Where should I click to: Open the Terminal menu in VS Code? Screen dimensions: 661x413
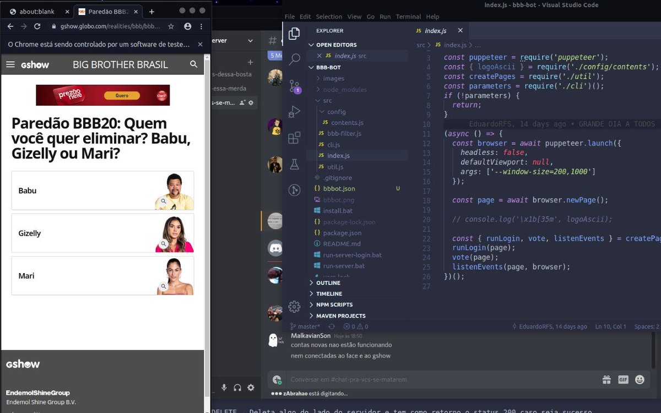408,17
